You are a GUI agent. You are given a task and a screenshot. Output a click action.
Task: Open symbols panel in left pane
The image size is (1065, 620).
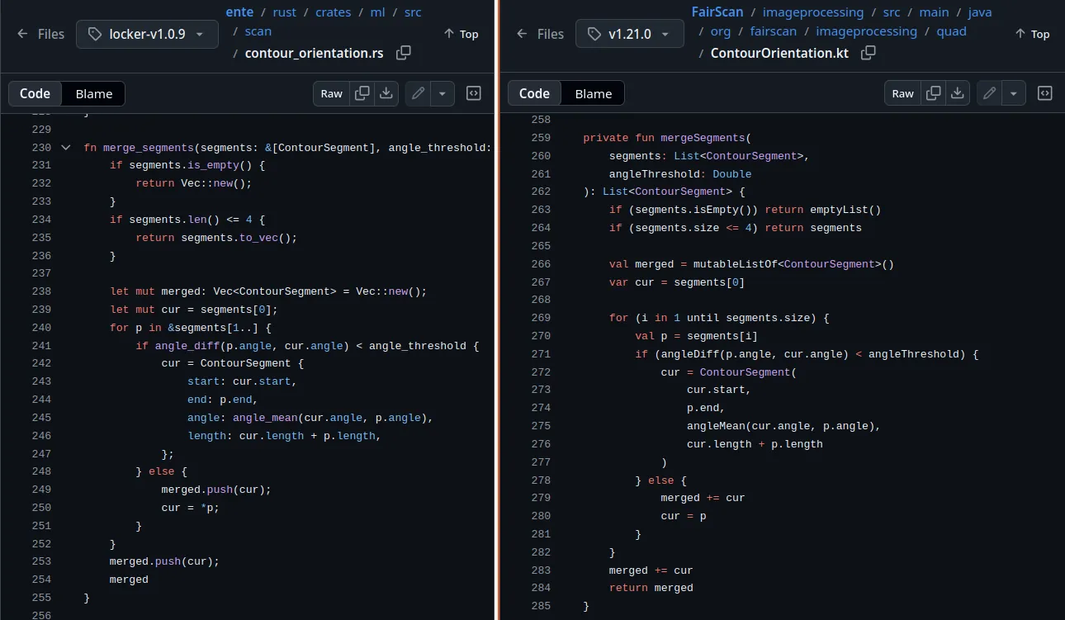(474, 93)
